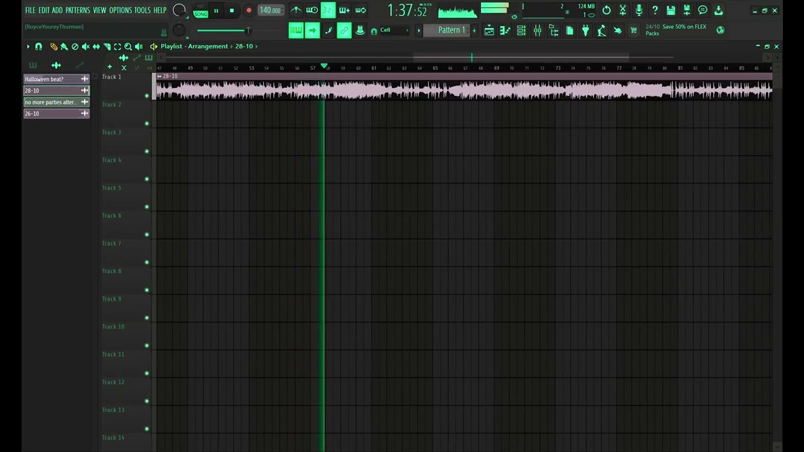Click the export download icon
804x452 pixels.
click(719, 10)
